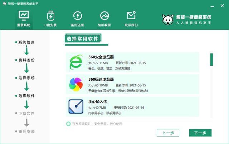
Task: Click 智狐一键重装系统 brand title
Action: (194, 18)
